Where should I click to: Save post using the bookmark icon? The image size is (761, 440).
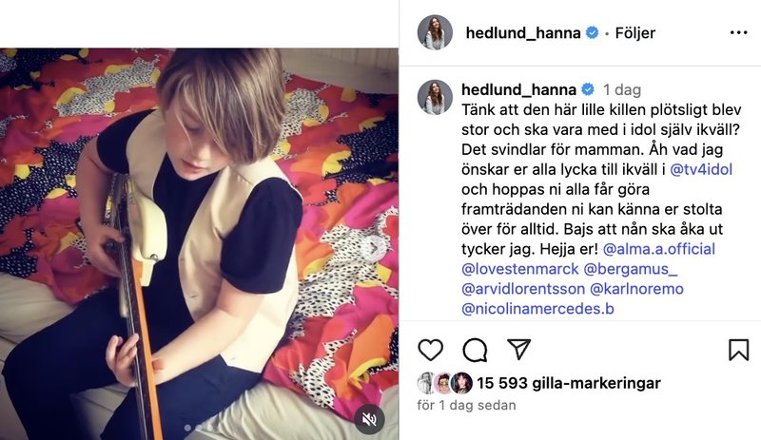point(739,350)
